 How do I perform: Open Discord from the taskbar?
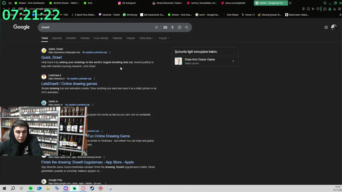[x=66, y=189]
